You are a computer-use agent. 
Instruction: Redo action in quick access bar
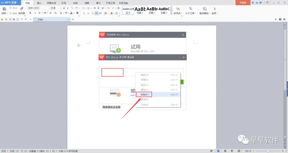(26, 19)
